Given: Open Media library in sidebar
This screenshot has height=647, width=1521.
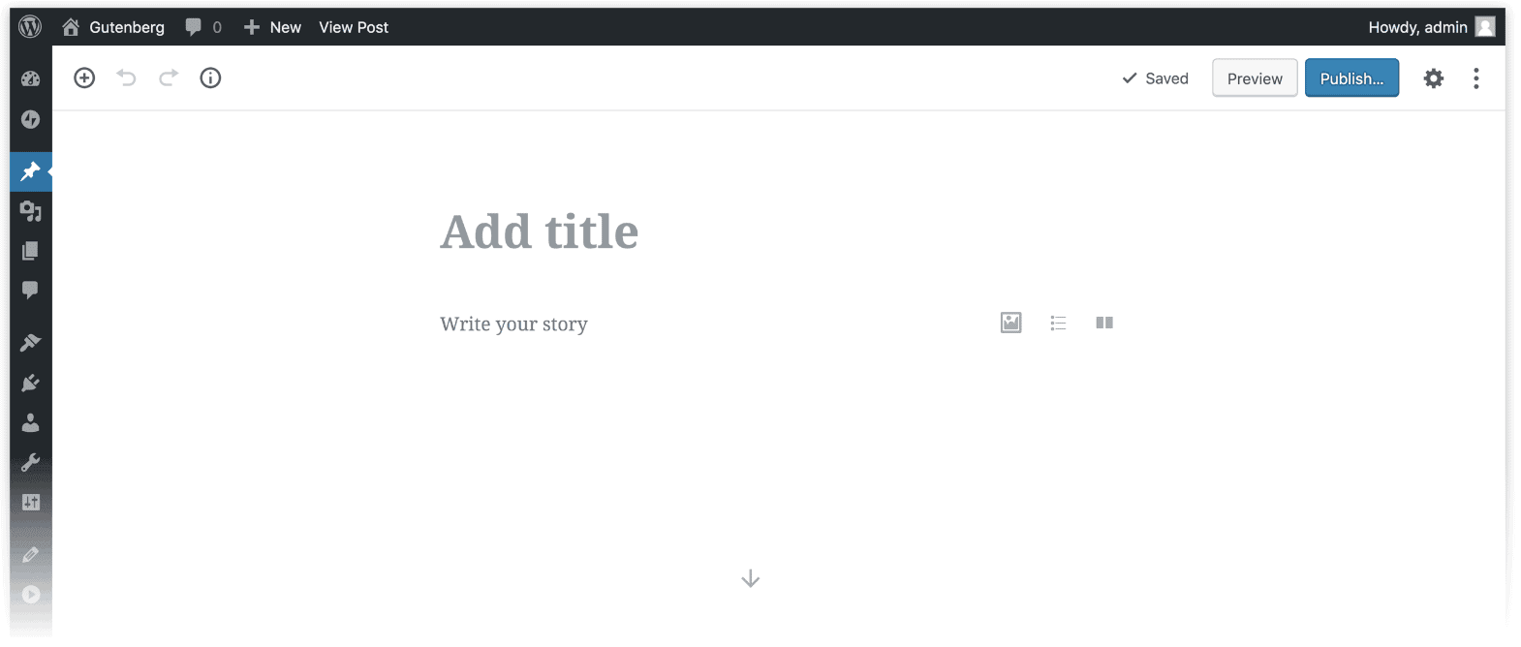Looking at the screenshot, I should (30, 210).
